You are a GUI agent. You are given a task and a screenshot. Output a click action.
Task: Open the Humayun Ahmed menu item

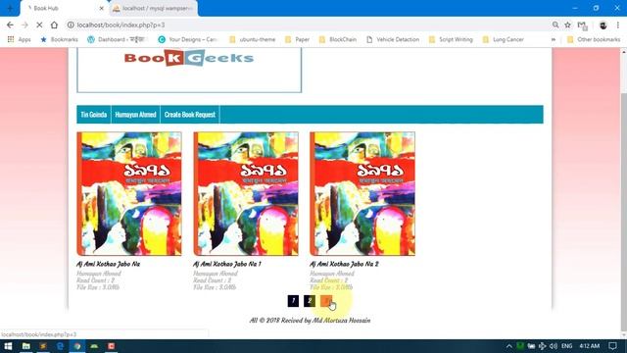click(135, 115)
